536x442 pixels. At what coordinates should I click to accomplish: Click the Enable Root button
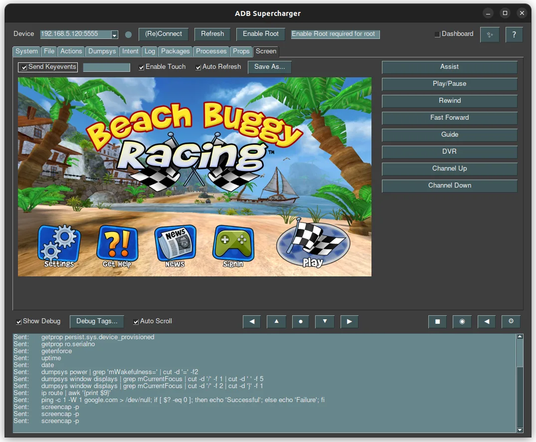(260, 34)
